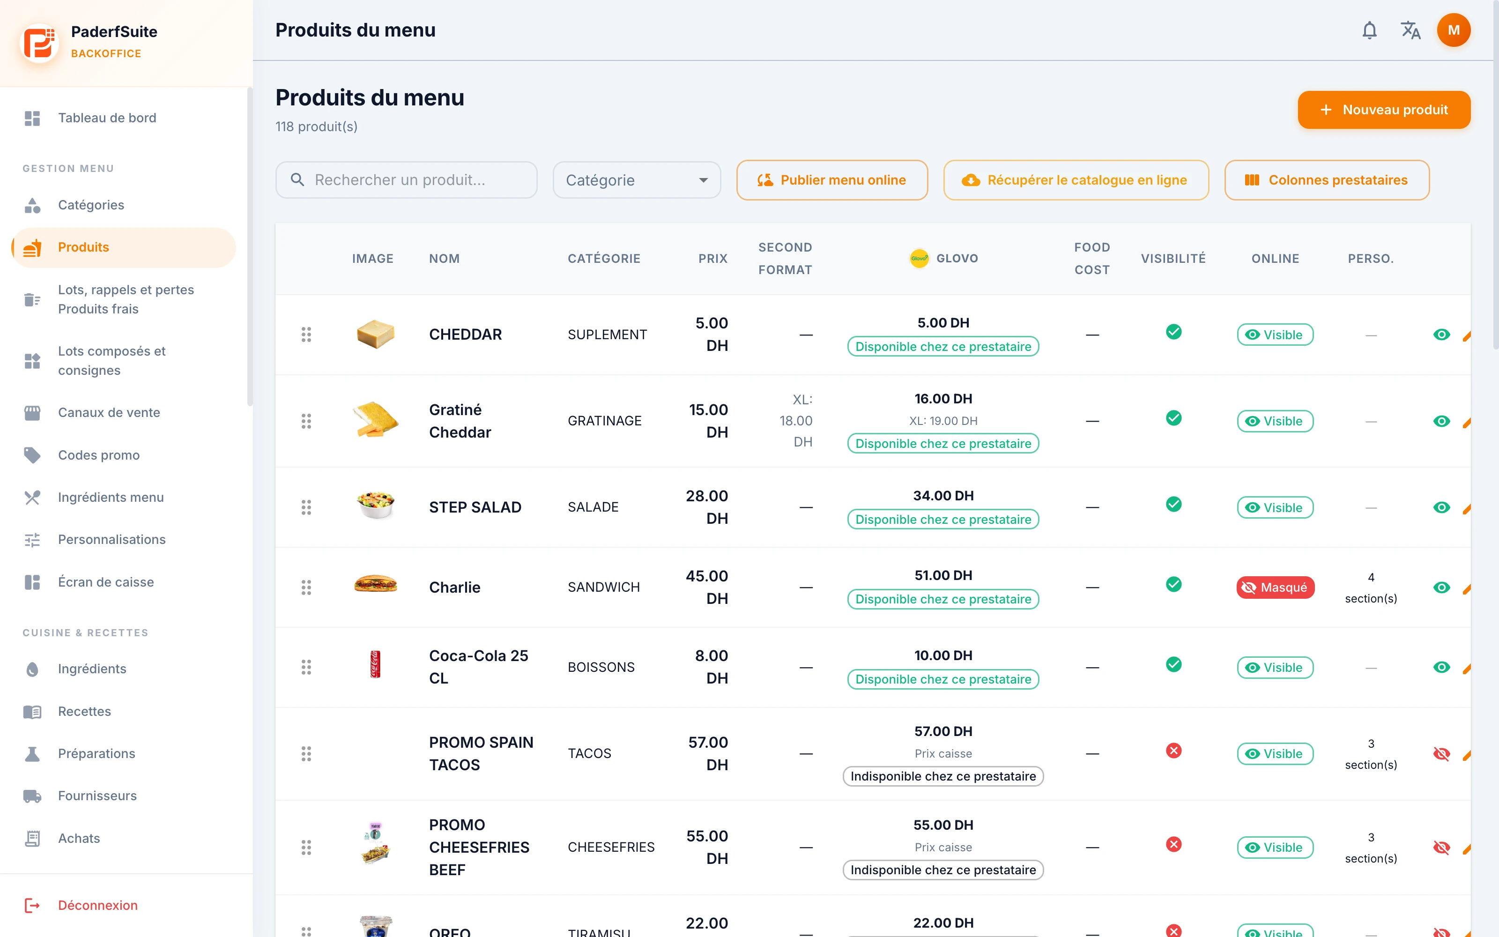Open user avatar M menu

[1453, 30]
